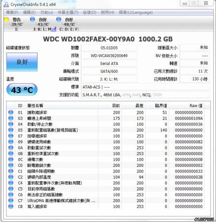Click the CrystalDiskInfo title bar app icon
The height and width of the screenshot is (222, 216).
(x=6, y=4)
